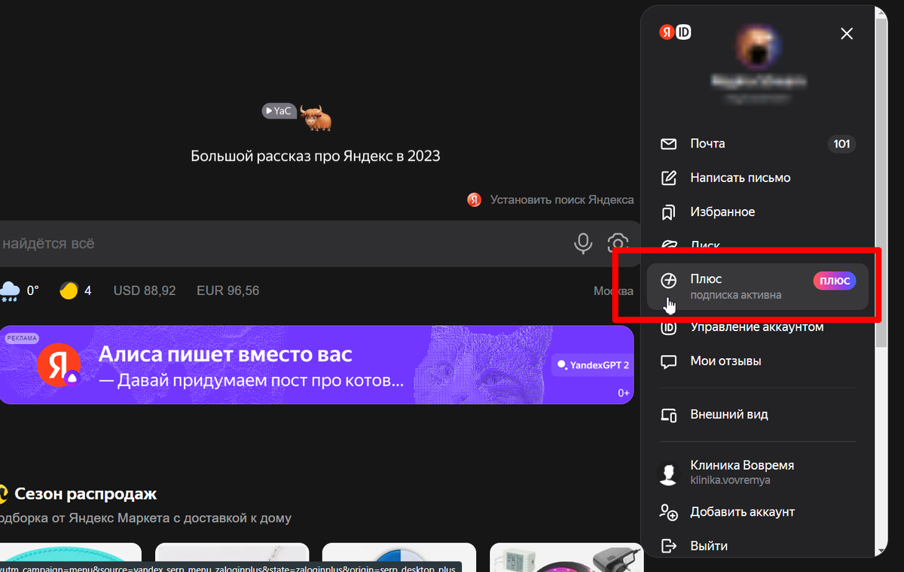Click the bull mascot image
904x572 pixels.
click(x=315, y=117)
